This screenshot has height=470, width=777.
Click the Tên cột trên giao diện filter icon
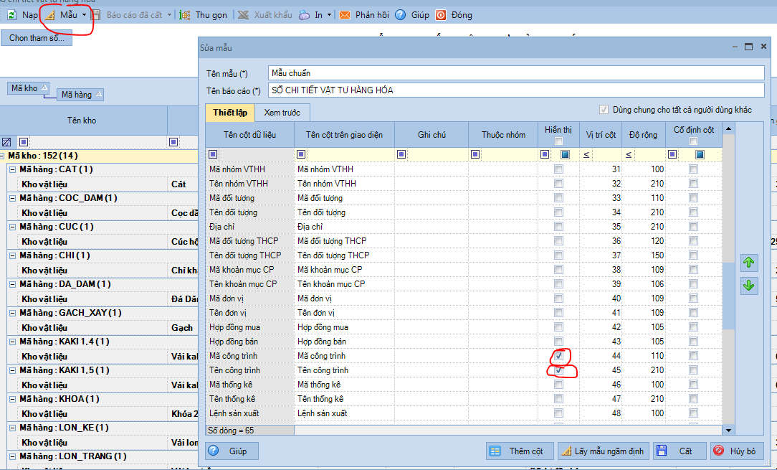tap(301, 154)
